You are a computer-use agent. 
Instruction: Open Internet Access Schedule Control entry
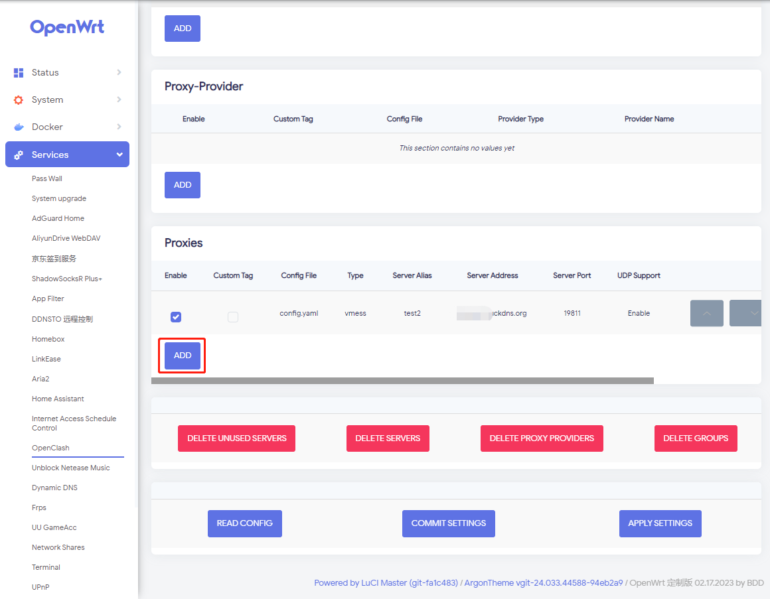point(74,423)
